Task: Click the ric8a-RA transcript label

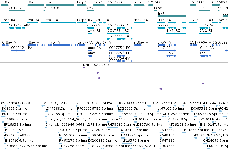Action: click(141, 20)
